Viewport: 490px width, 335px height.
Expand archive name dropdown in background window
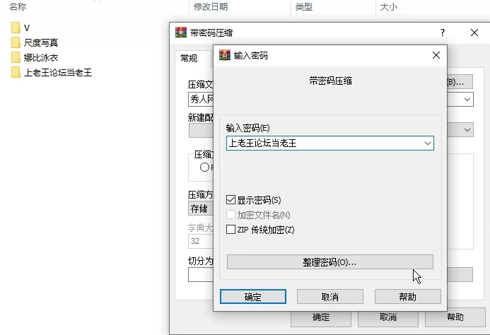click(x=467, y=100)
